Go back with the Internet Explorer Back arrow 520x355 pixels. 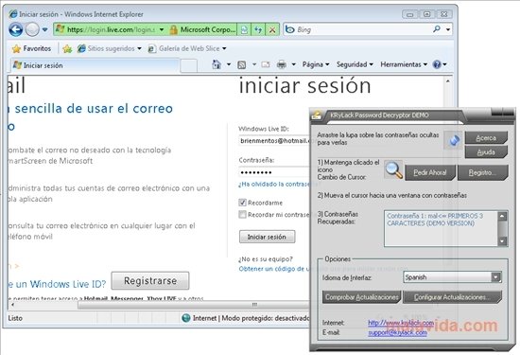[15, 30]
